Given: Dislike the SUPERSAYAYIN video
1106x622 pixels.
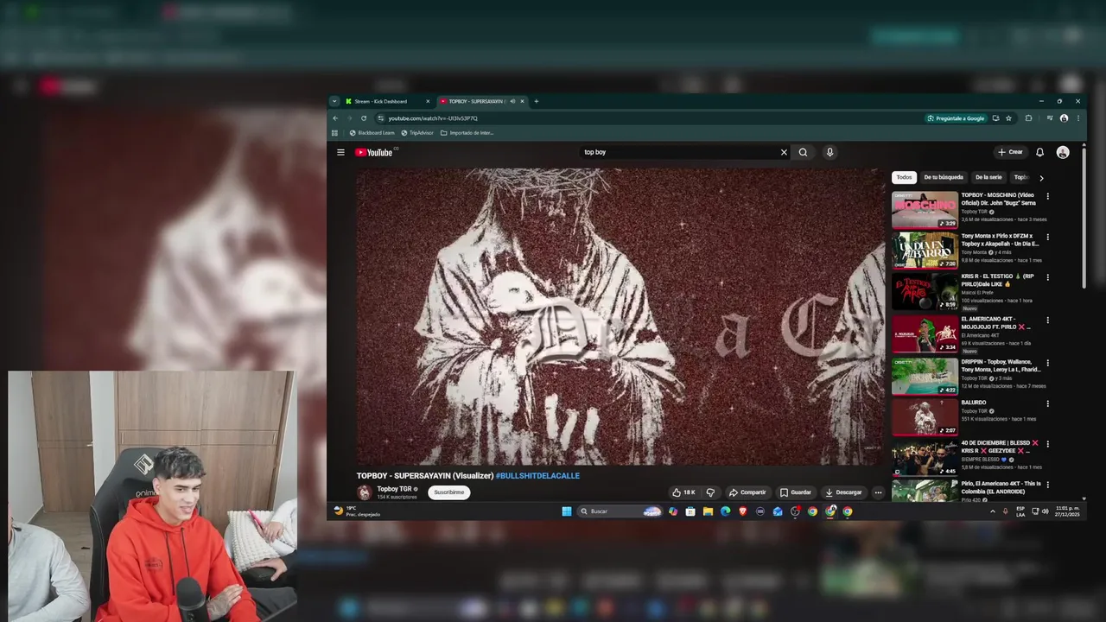Looking at the screenshot, I should pyautogui.click(x=710, y=492).
